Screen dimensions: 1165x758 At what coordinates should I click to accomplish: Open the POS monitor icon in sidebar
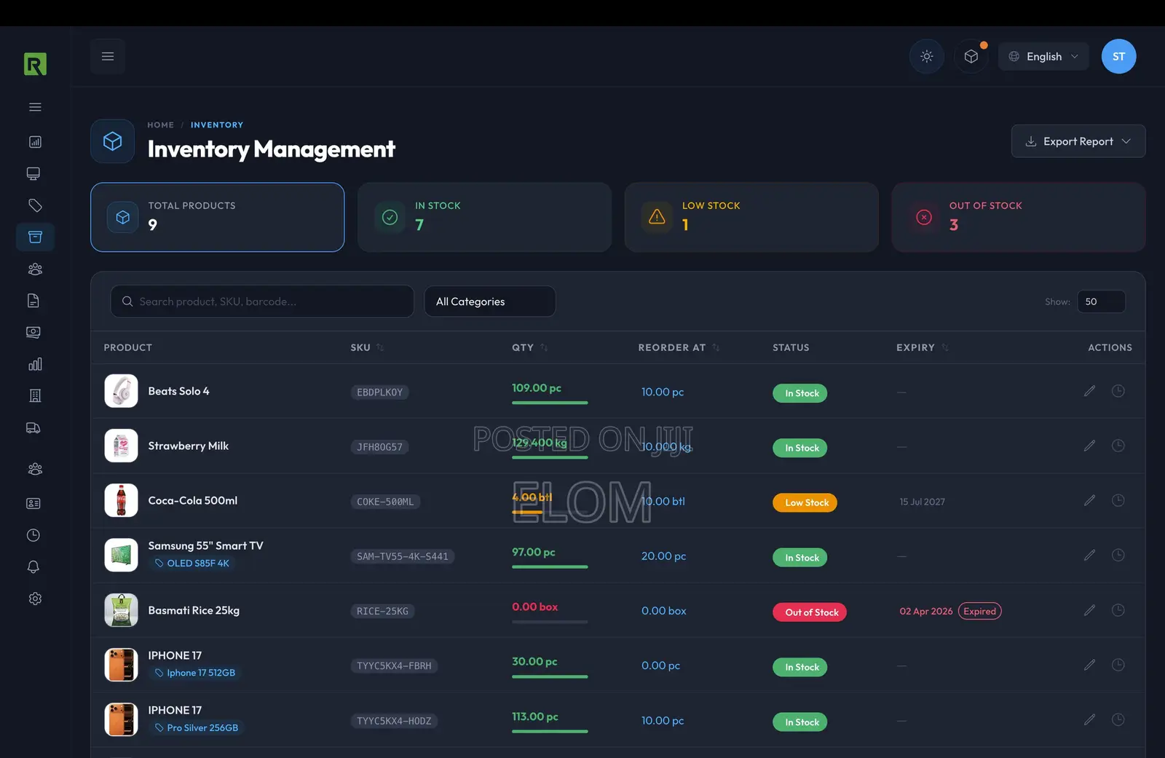[x=33, y=173]
